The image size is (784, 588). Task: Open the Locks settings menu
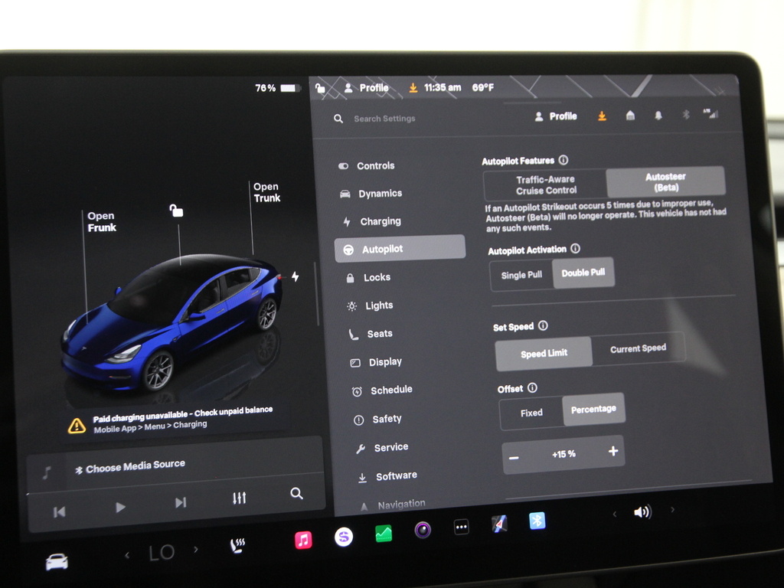point(377,277)
